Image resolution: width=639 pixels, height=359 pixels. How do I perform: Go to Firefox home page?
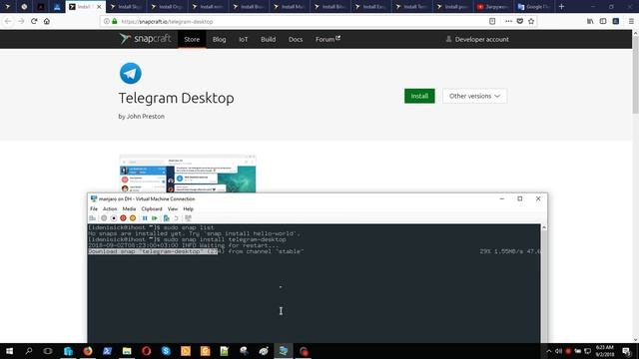(x=47, y=21)
